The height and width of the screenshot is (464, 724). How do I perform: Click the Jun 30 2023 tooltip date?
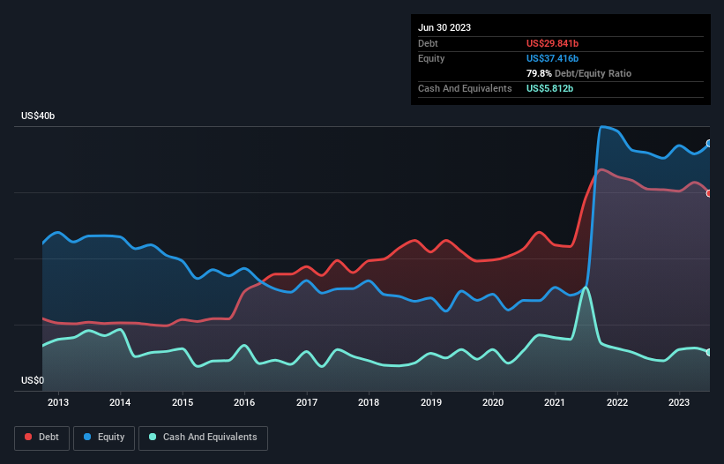pos(444,27)
